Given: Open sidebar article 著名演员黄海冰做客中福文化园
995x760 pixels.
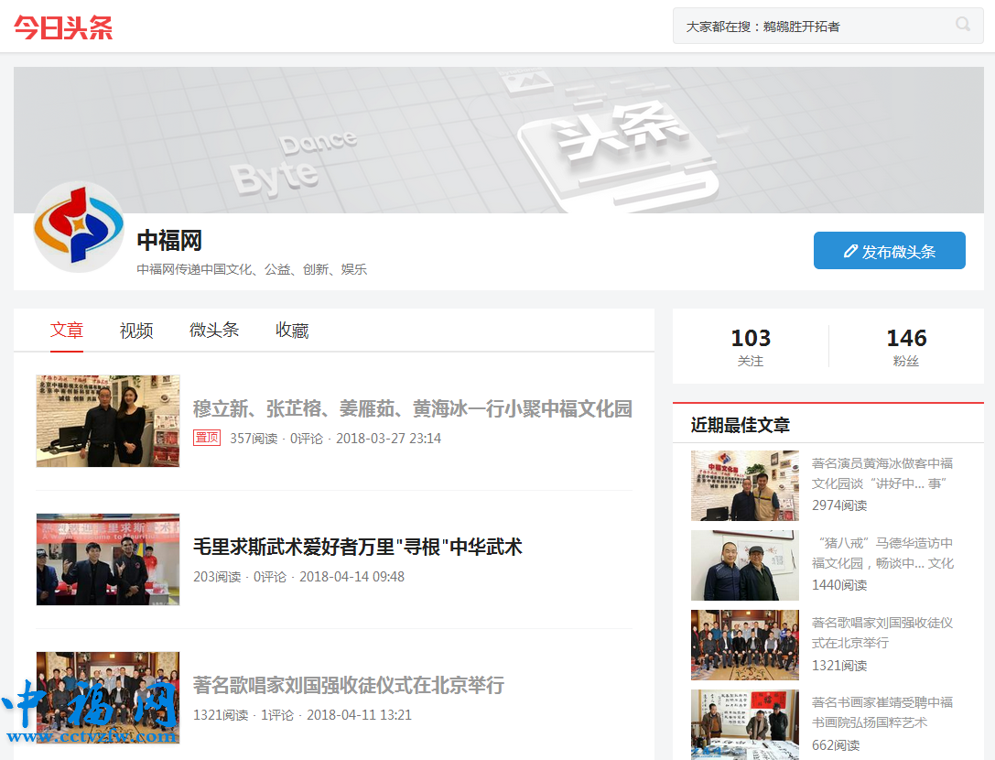Looking at the screenshot, I should [x=882, y=473].
